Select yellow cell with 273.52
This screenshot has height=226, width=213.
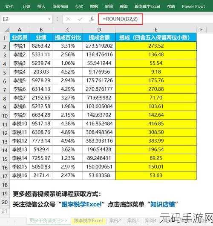pos(156,46)
